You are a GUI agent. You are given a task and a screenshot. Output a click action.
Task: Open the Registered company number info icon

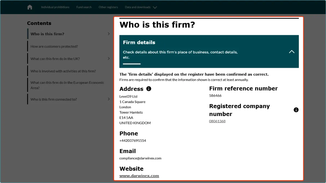296,110
